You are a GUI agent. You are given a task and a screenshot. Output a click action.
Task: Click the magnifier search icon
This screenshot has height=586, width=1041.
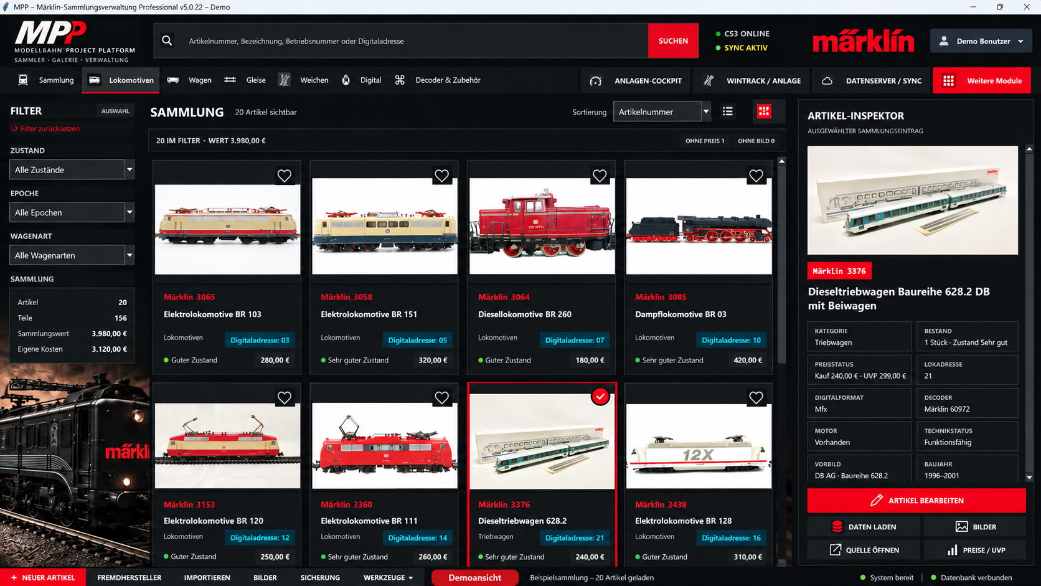[167, 40]
